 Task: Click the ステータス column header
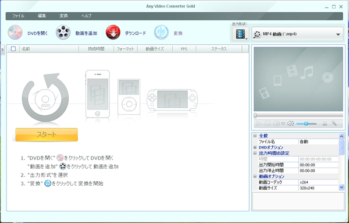pos(219,49)
